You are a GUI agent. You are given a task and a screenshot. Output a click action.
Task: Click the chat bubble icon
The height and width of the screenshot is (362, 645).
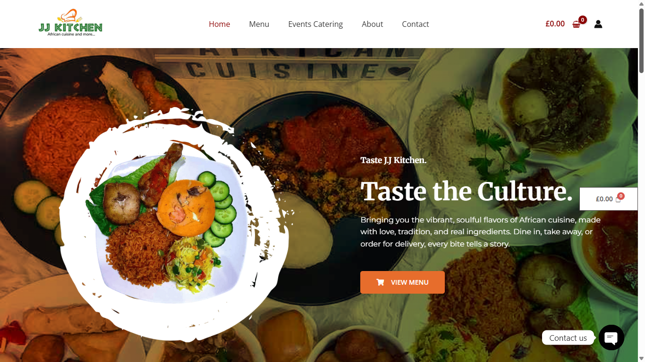tap(611, 337)
